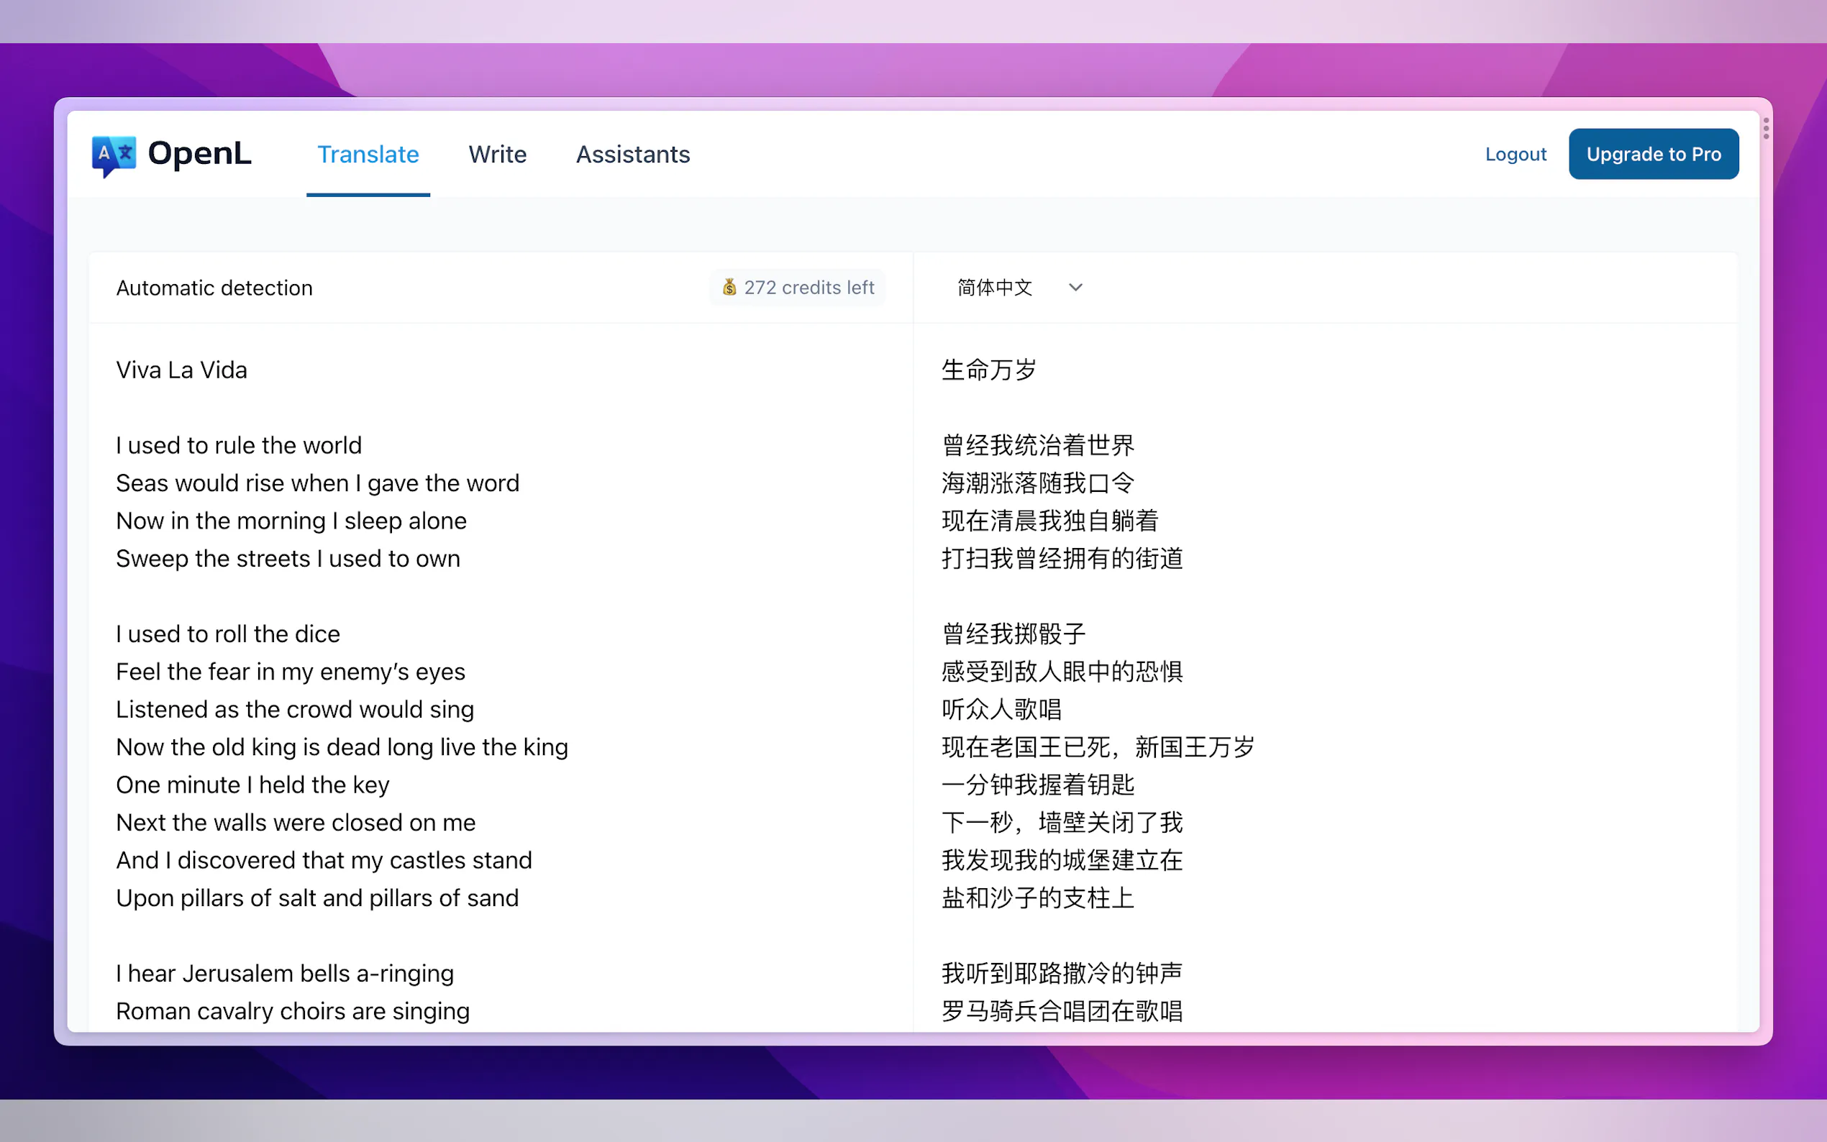
Task: Click the OpenL logo icon
Action: click(114, 153)
